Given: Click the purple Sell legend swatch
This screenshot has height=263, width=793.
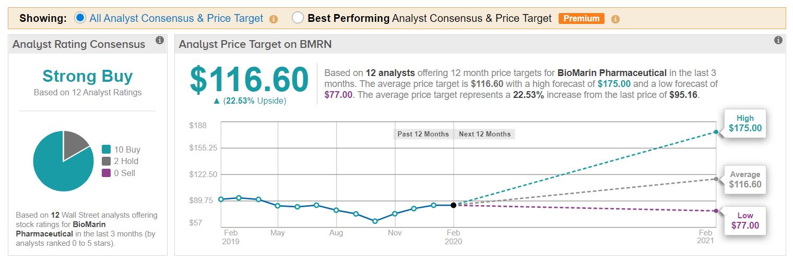Looking at the screenshot, I should click(106, 173).
